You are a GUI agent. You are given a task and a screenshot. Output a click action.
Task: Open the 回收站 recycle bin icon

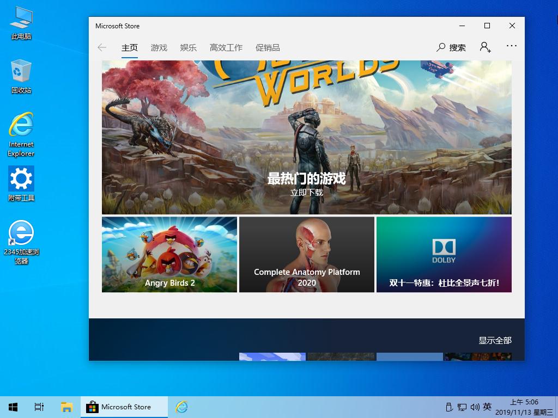[21, 77]
